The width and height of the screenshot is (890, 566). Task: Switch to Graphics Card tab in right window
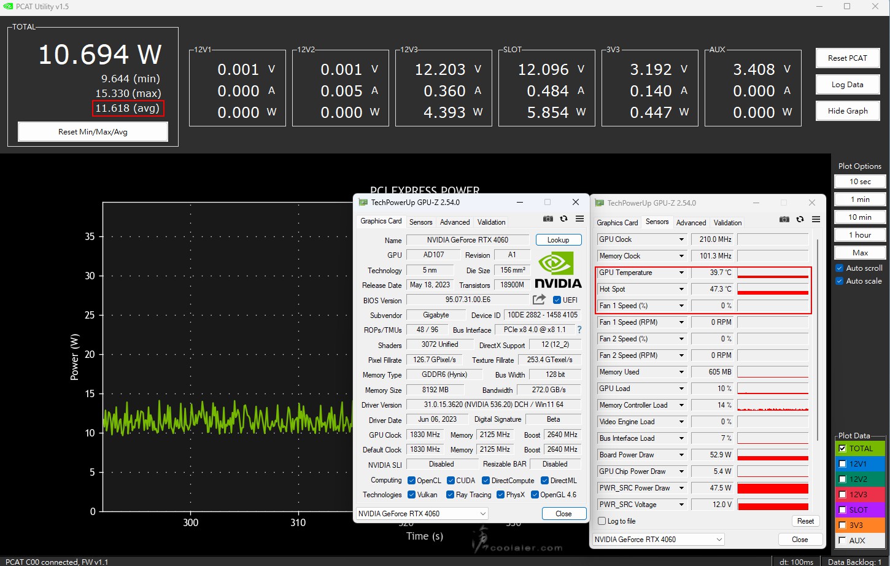pyautogui.click(x=617, y=223)
